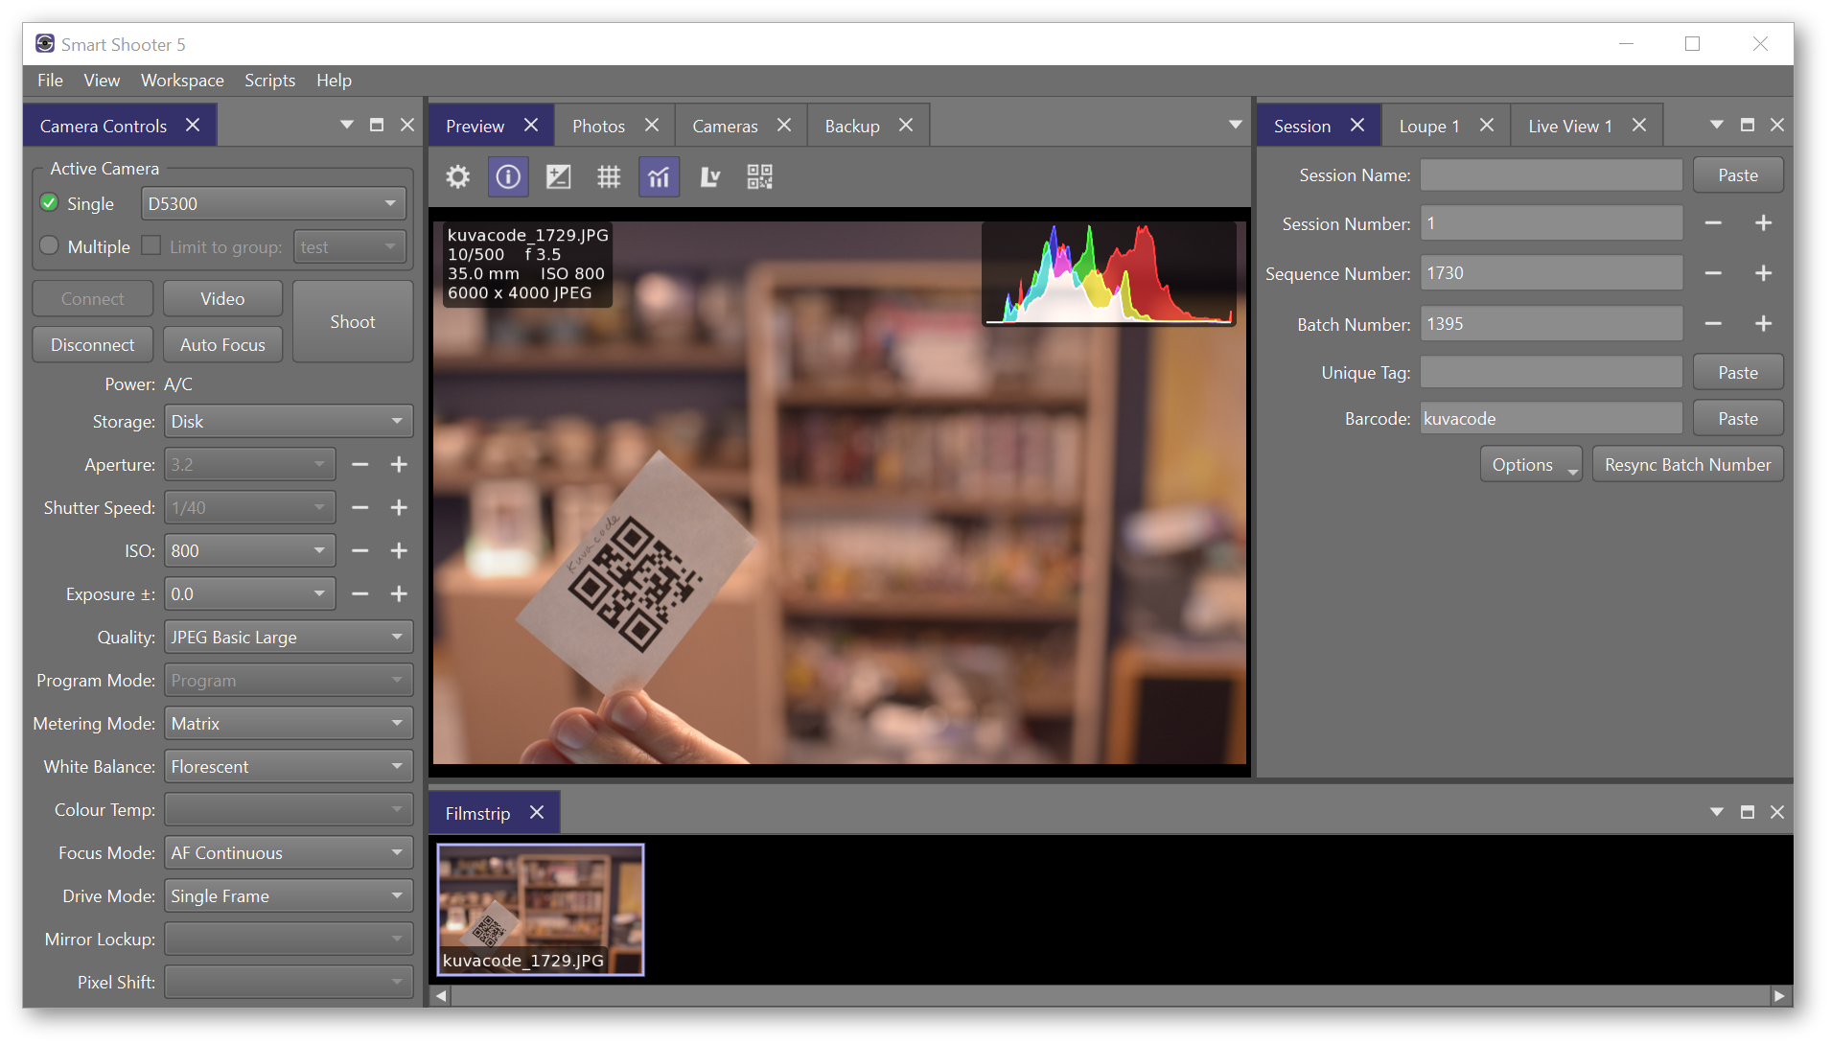Open the Workspace menu
Image resolution: width=1831 pixels, height=1045 pixels.
click(181, 81)
